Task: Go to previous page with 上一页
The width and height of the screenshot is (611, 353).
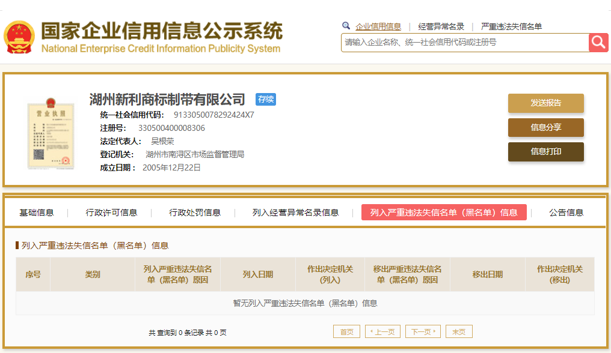Action: point(382,331)
